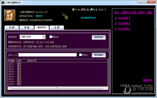Viewport: 157px width, 98px height.
Task: Click the 等待中 status text
Action: (39, 16)
